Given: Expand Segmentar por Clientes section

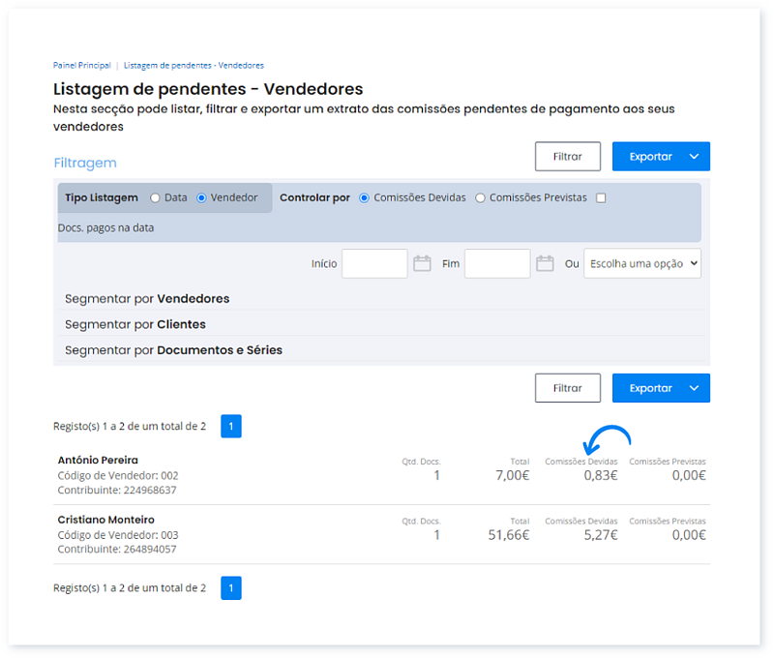Looking at the screenshot, I should tap(135, 324).
